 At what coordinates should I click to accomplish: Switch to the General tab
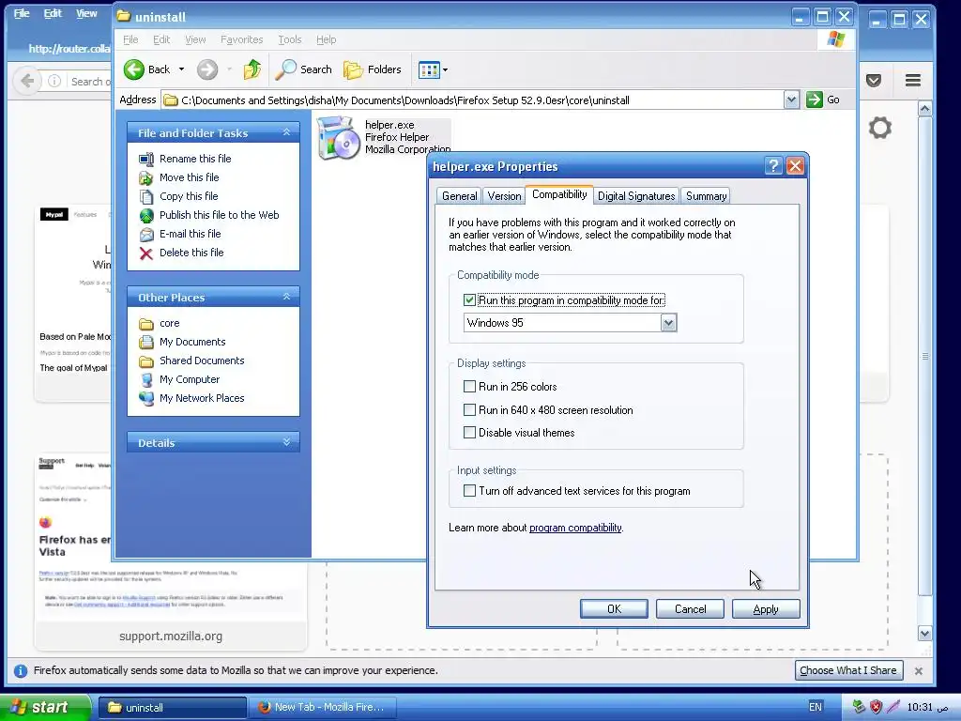459,196
